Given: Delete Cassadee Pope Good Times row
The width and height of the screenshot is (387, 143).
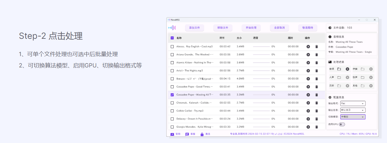Looking at the screenshot, I should point(316,87).
